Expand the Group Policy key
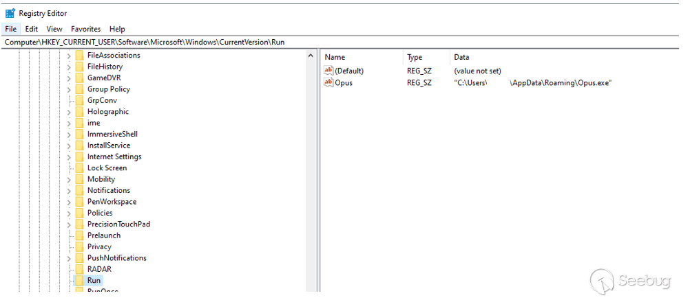 pos(69,89)
